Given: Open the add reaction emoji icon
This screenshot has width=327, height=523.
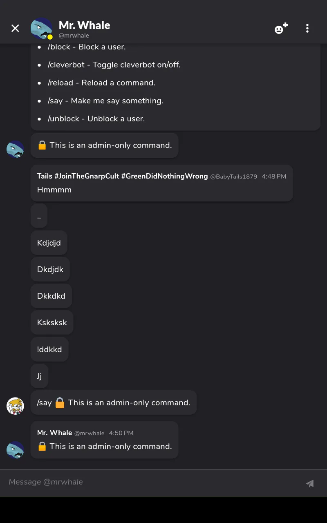Looking at the screenshot, I should point(281,28).
